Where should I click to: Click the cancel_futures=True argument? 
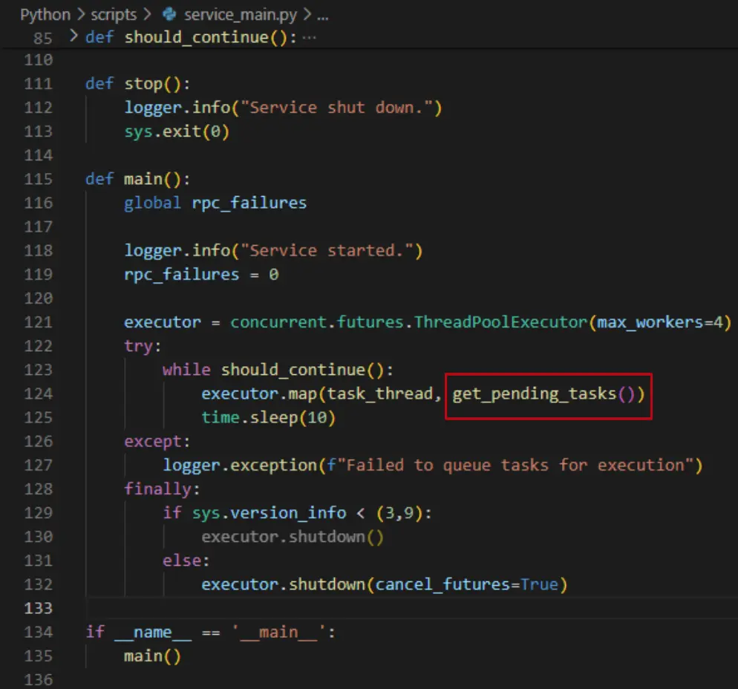point(466,584)
